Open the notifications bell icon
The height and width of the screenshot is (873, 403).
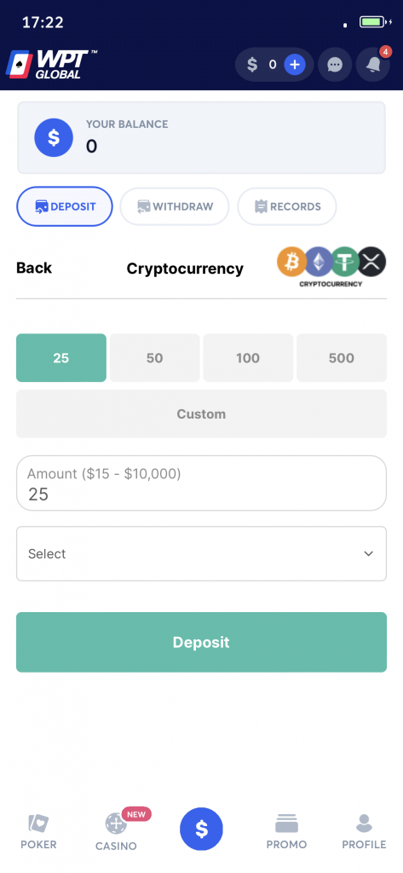pyautogui.click(x=373, y=65)
